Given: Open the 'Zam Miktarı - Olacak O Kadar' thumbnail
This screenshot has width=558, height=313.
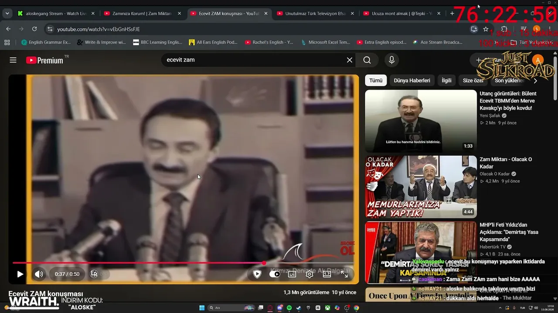Looking at the screenshot, I should pos(421,187).
